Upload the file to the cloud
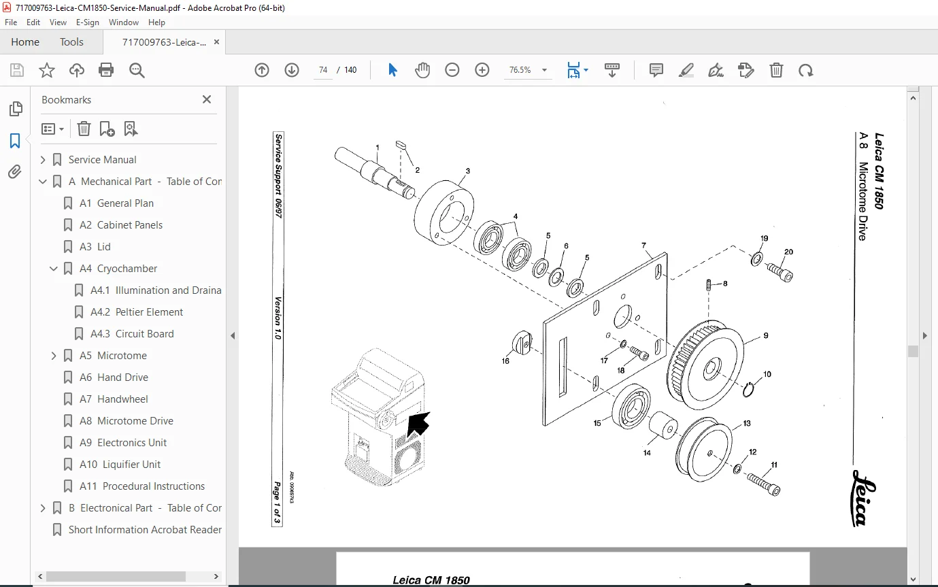 coord(77,70)
